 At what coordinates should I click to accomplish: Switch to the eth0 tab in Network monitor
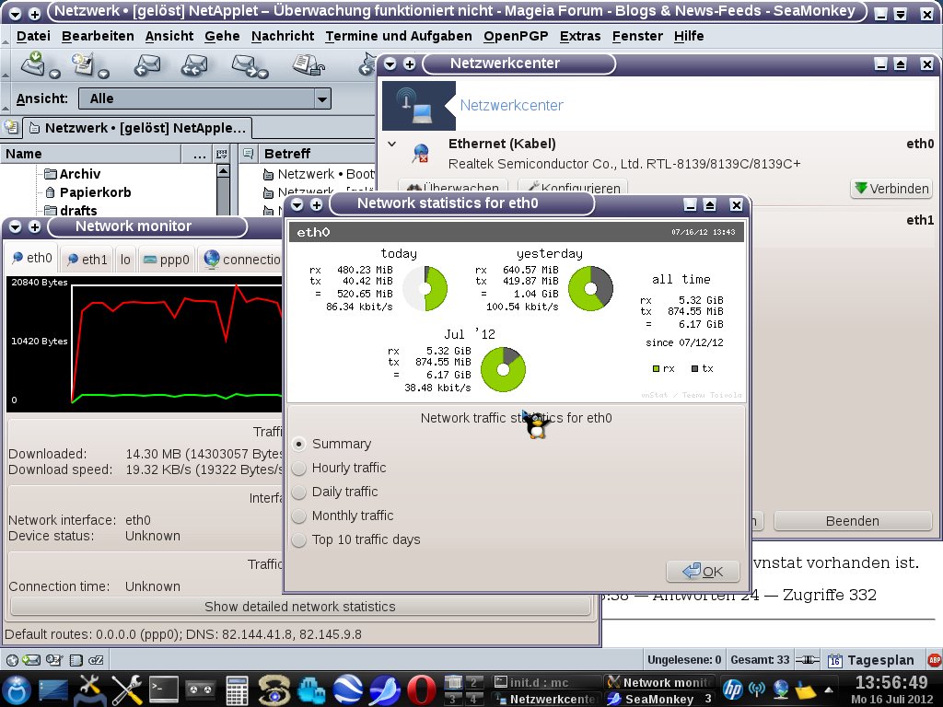tap(32, 258)
